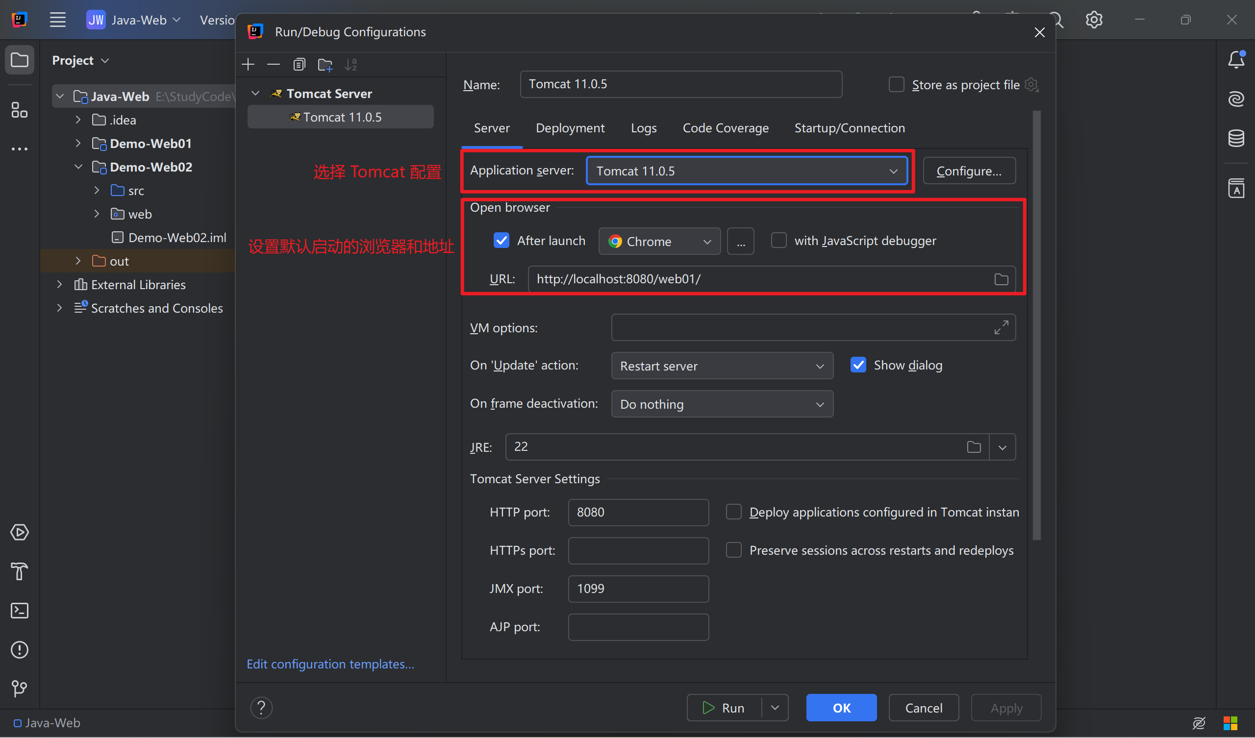Open On frame deactivation dropdown
The image size is (1255, 738).
(722, 404)
